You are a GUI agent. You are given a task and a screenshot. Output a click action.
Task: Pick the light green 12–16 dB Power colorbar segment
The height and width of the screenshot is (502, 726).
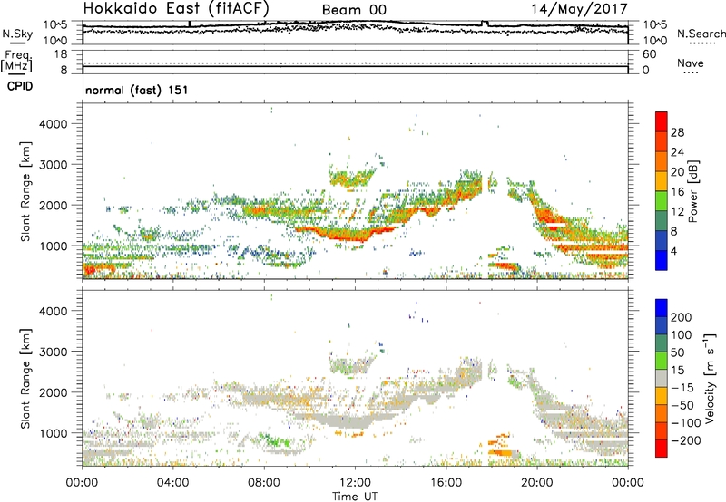662,201
